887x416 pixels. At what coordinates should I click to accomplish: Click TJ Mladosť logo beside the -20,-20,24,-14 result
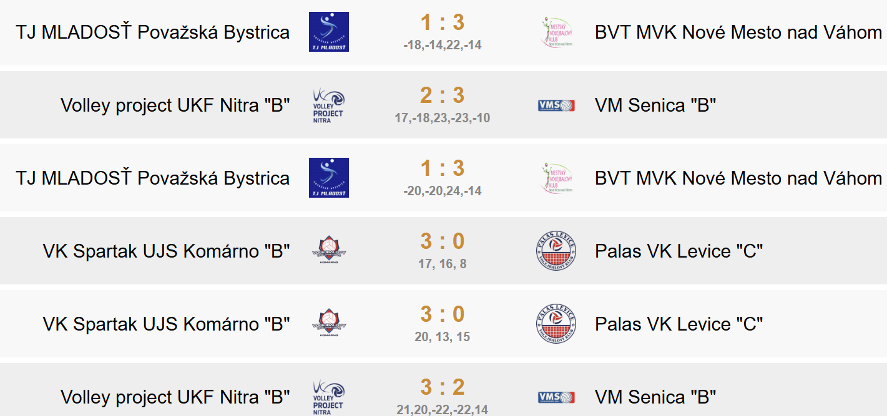click(x=329, y=178)
